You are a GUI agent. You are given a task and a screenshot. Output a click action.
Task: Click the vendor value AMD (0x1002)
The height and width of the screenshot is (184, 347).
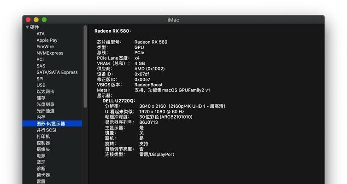(149, 69)
